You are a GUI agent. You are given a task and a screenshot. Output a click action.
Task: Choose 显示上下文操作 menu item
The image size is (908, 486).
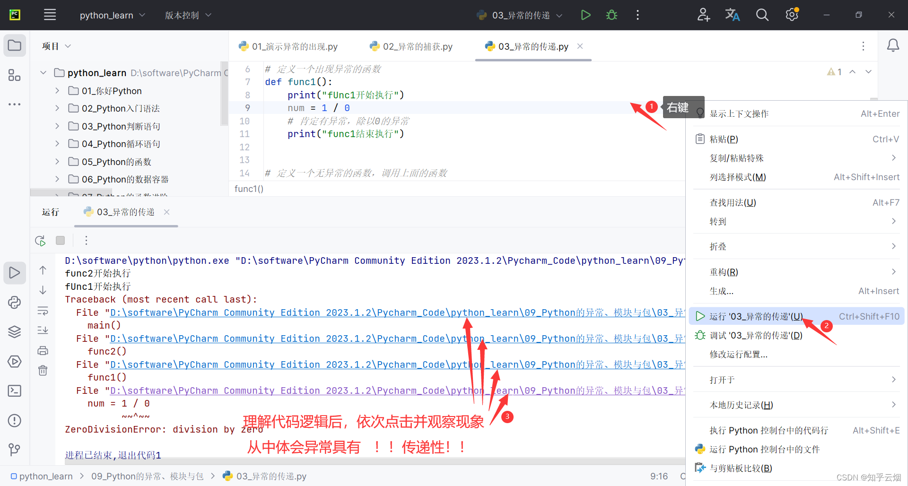pos(797,113)
